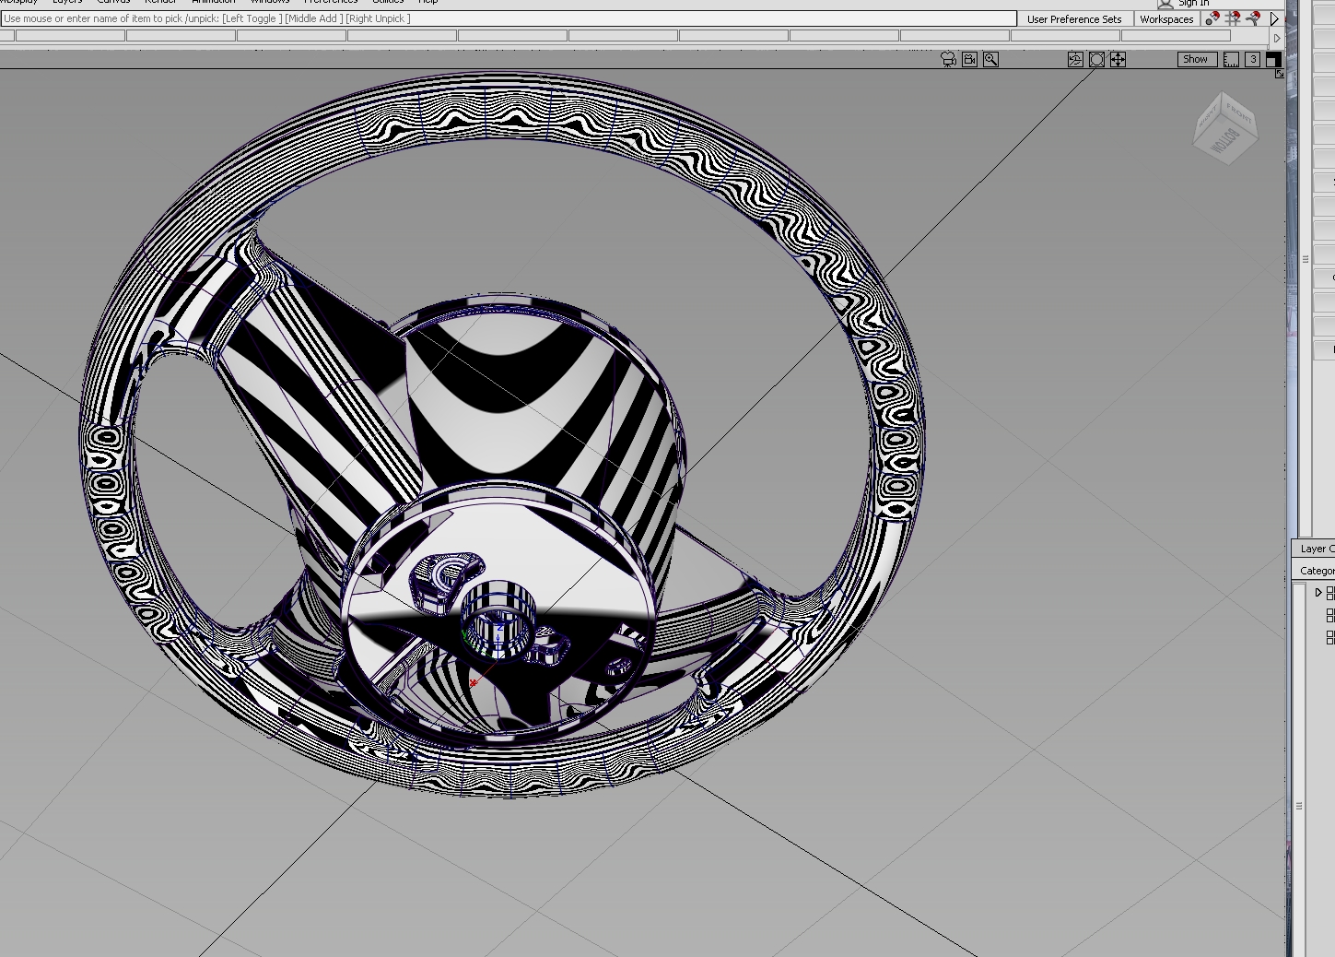Screen dimensions: 1335x957
Task: Select the magnifier look-at icon
Action: click(990, 59)
